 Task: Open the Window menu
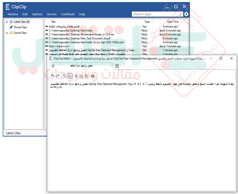(13, 14)
